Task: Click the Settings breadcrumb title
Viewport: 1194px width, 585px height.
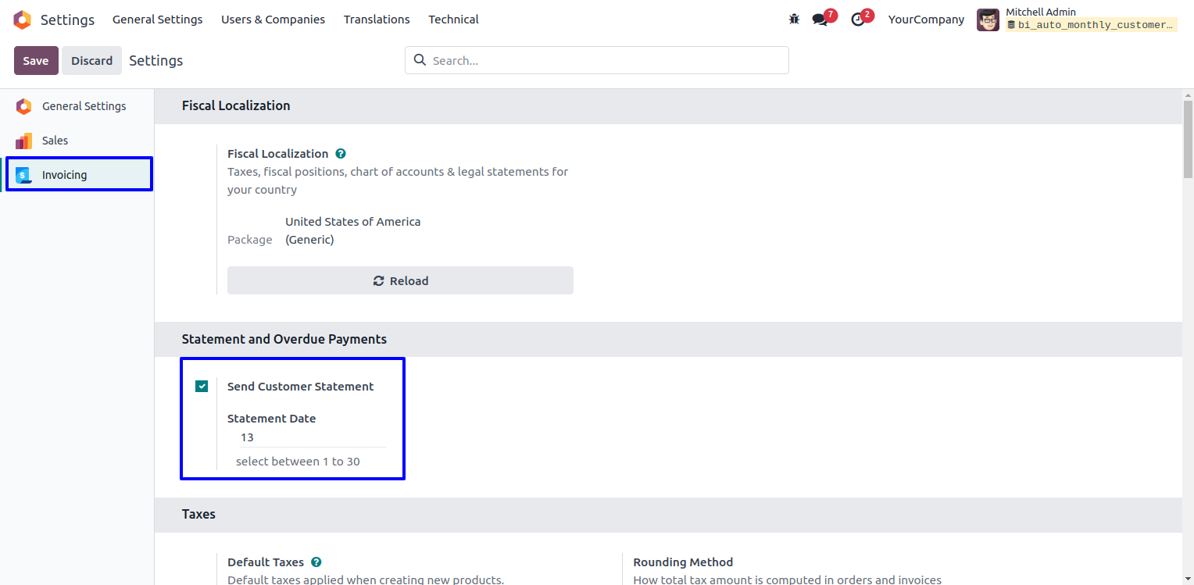Action: point(156,61)
